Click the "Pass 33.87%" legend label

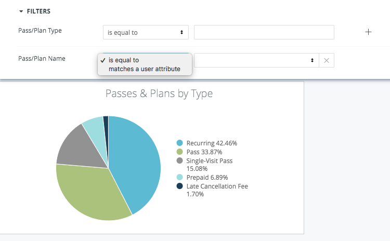click(x=204, y=152)
